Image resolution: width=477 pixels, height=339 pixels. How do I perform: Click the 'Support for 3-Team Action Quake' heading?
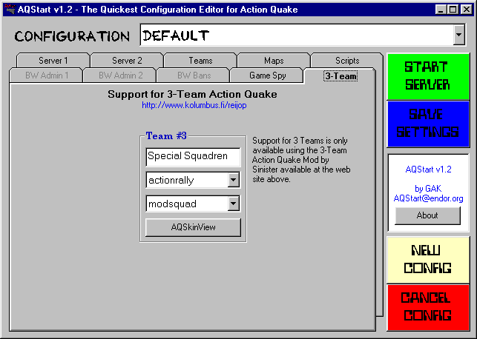pos(192,94)
